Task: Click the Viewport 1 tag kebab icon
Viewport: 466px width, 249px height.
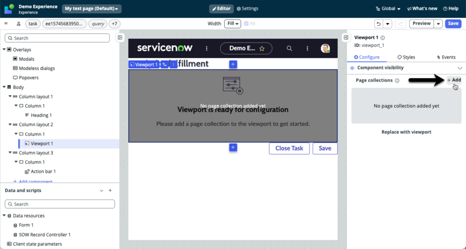Action: tap(174, 64)
